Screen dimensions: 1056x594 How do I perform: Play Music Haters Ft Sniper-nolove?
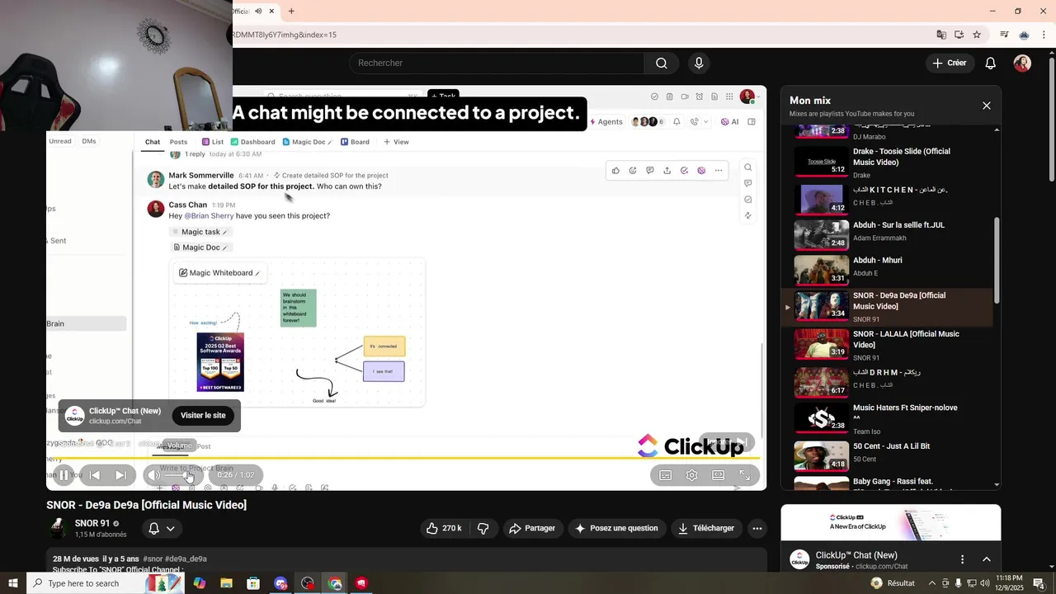click(x=889, y=417)
